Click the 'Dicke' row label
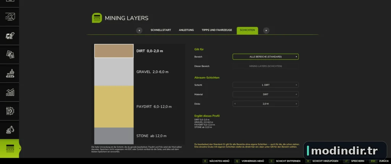 (x=197, y=104)
